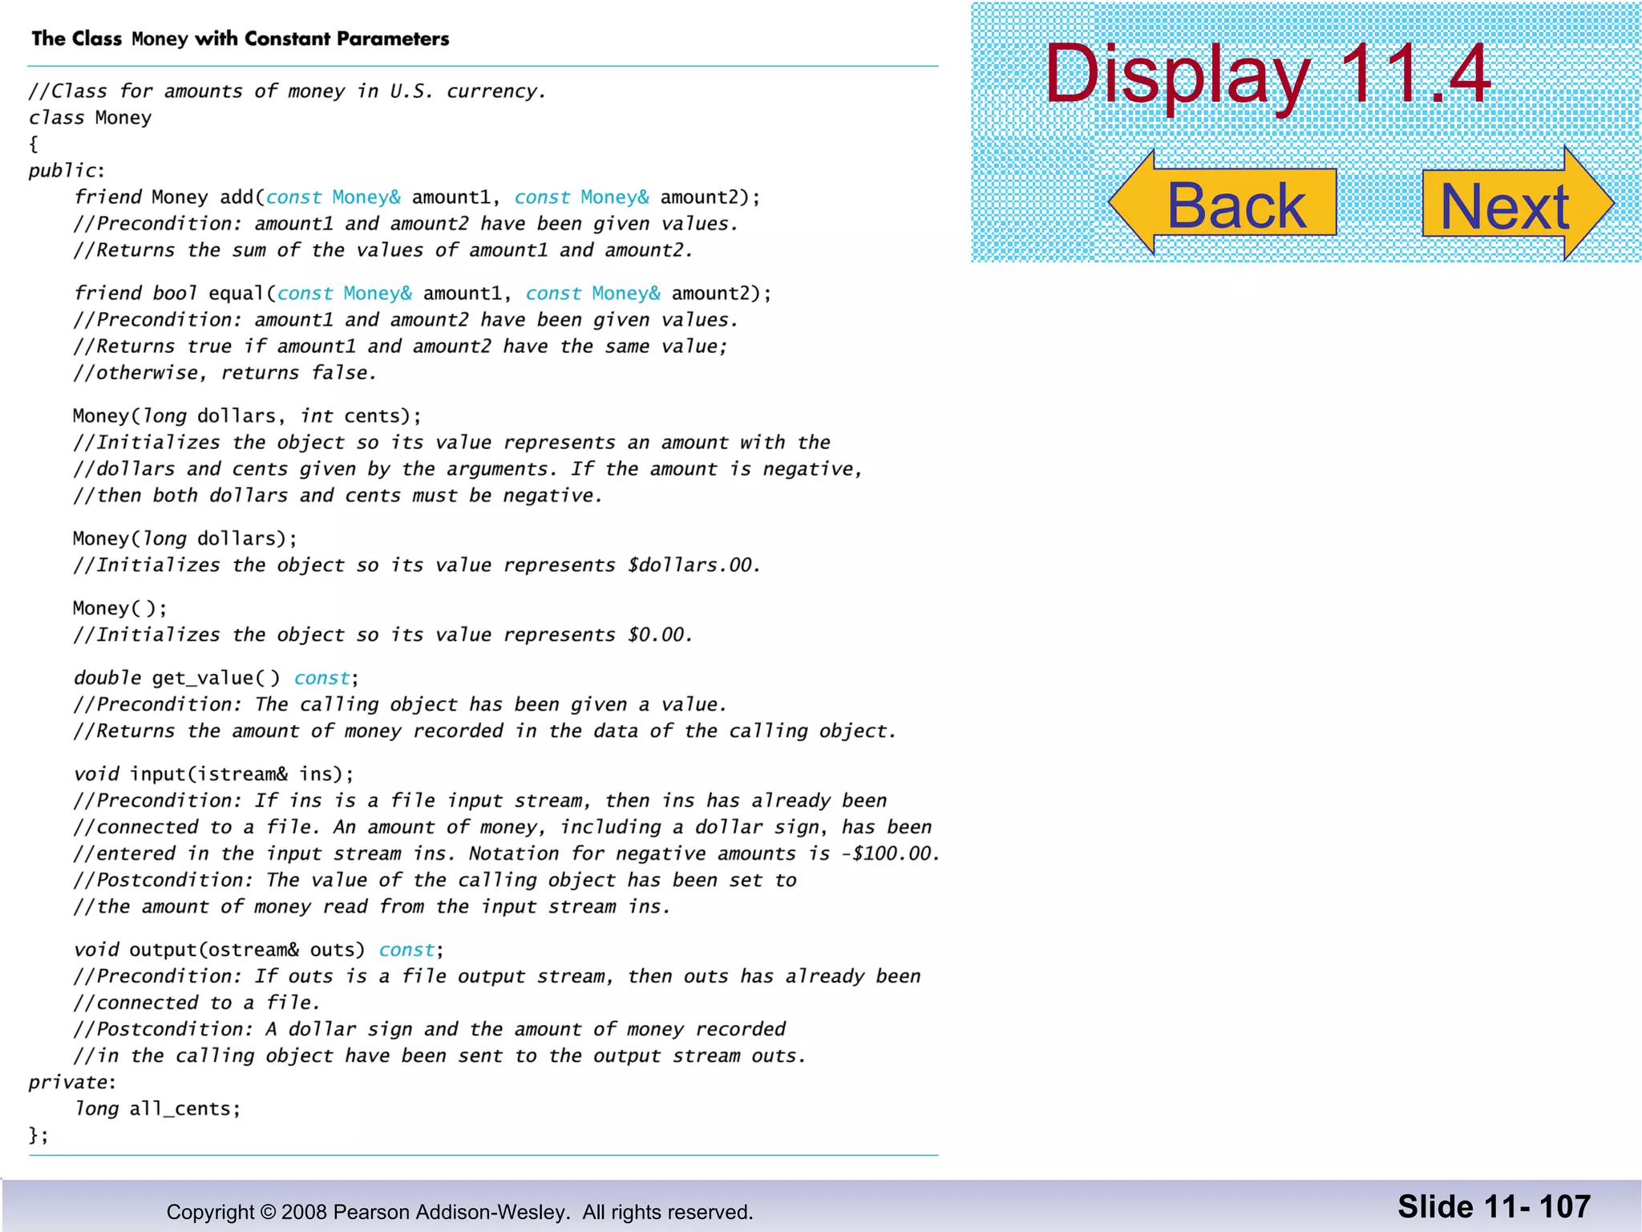Click the 'double get_value( ) const;' line
Image resolution: width=1642 pixels, height=1232 pixels.
pos(216,679)
